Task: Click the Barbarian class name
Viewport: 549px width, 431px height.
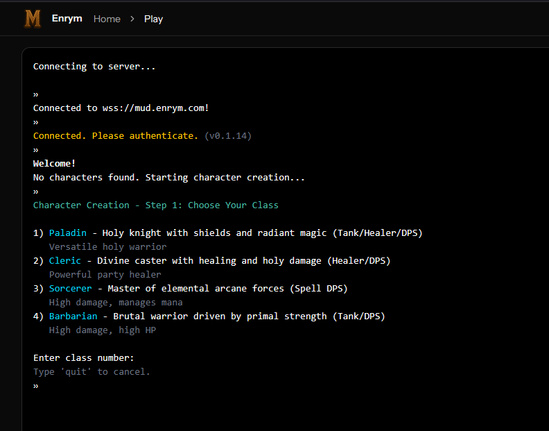Action: pyautogui.click(x=73, y=316)
